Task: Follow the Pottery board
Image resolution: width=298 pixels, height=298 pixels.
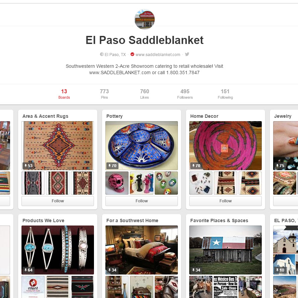Action: tap(142, 201)
